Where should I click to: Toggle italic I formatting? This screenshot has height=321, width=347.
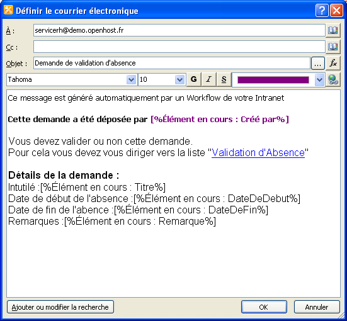pyautogui.click(x=208, y=79)
